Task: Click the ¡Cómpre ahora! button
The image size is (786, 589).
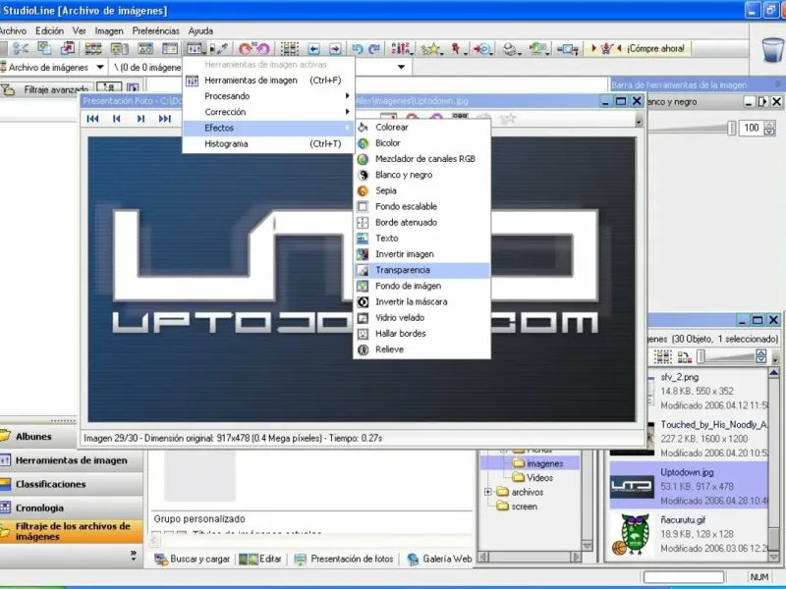Action: click(638, 48)
